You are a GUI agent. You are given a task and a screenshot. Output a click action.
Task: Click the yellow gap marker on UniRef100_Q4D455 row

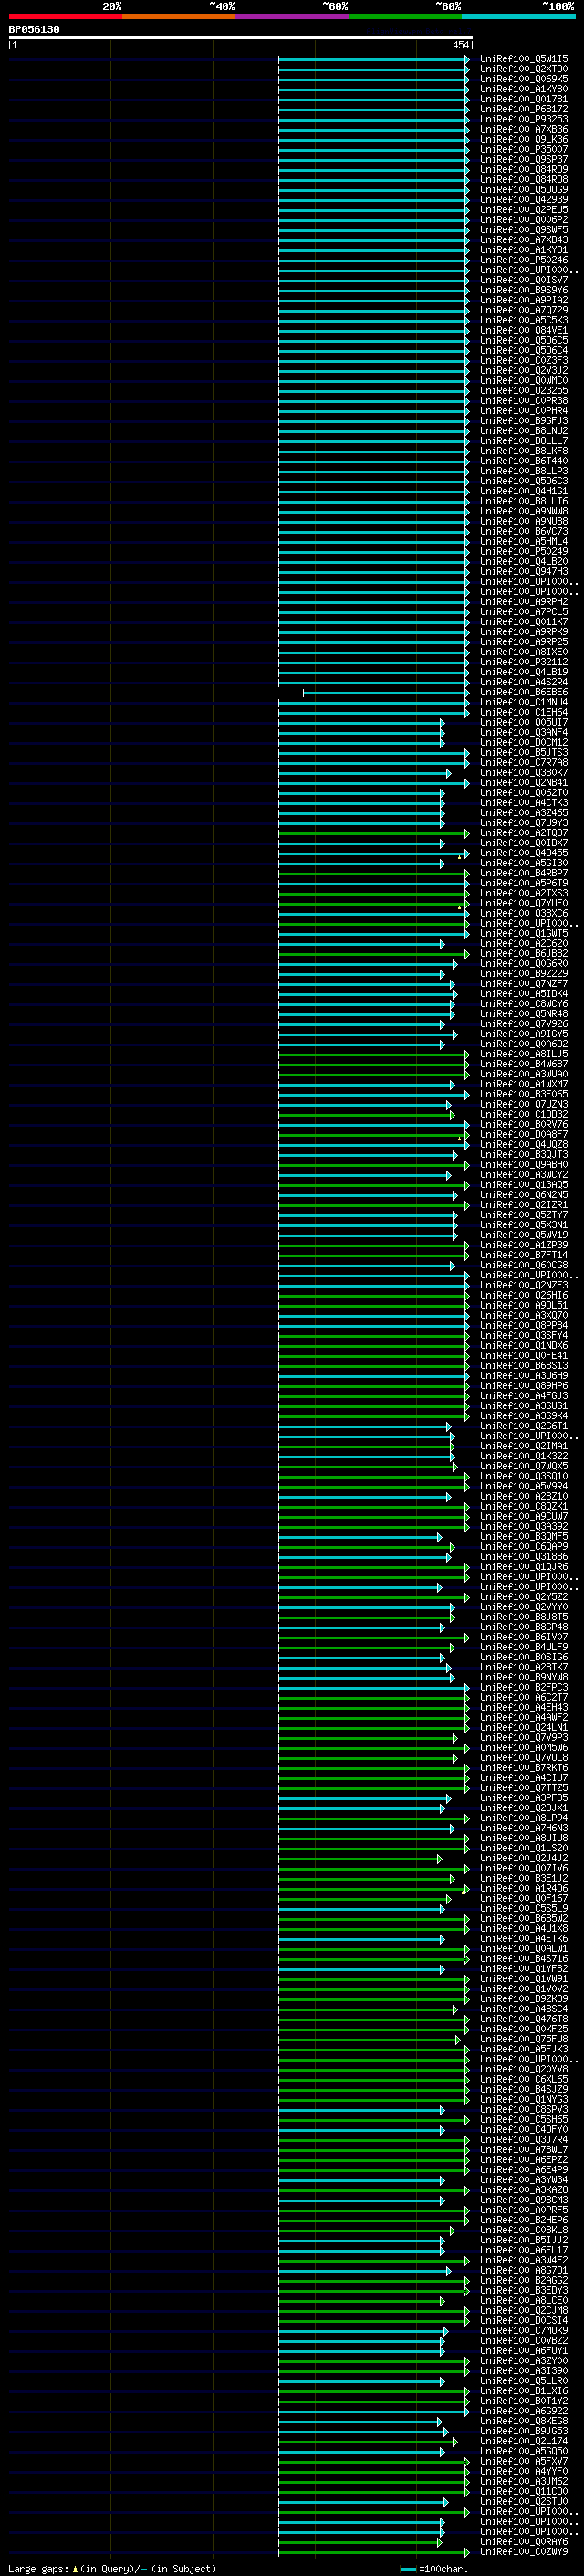coord(459,856)
